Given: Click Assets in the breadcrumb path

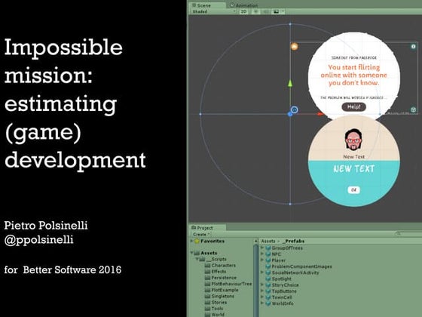Looking at the screenshot, I should tap(268, 241).
